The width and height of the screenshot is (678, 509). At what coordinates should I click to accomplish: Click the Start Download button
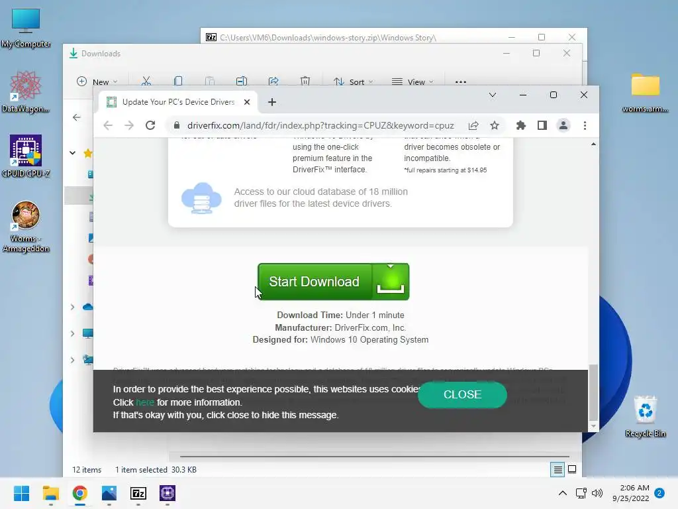[x=334, y=282]
